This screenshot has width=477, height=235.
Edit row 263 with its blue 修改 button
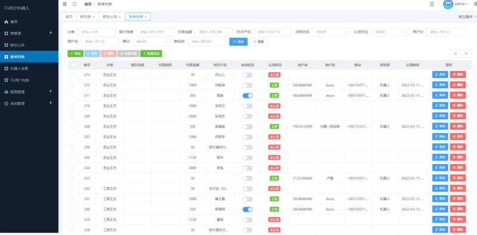coord(440,178)
